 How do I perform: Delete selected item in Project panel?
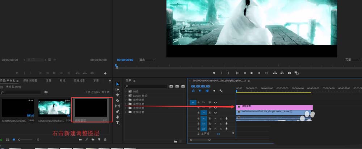point(105,140)
